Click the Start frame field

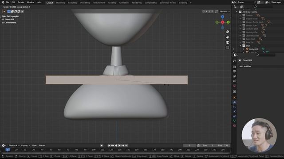[208, 145]
